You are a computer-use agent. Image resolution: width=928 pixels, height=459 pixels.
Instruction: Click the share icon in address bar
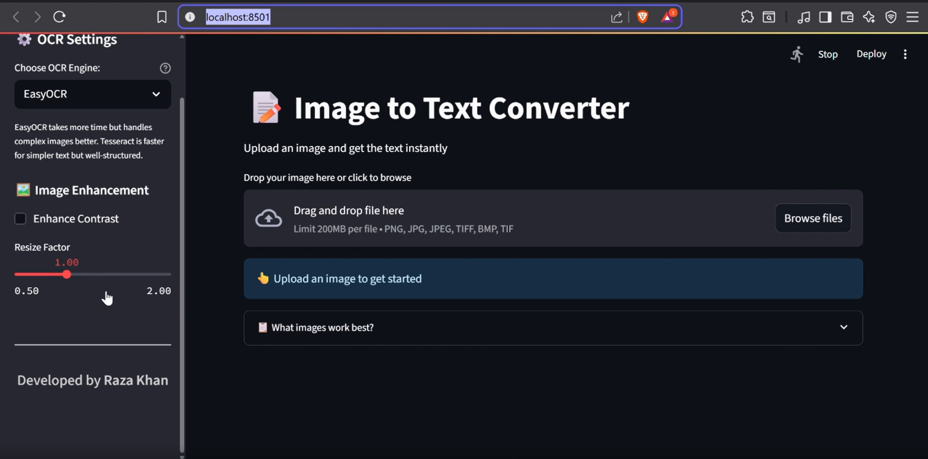[x=616, y=17]
